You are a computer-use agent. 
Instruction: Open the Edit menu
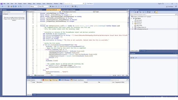pyautogui.click(x=8, y=4)
